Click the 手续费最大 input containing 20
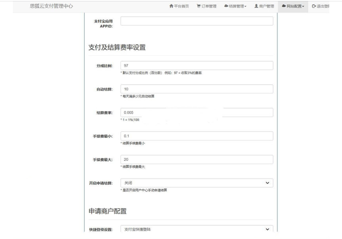This screenshot has height=239, width=342. pyautogui.click(x=197, y=159)
